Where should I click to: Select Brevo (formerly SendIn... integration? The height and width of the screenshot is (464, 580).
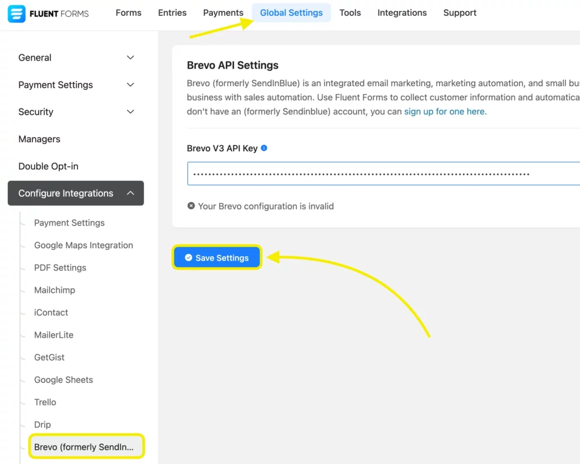click(86, 446)
